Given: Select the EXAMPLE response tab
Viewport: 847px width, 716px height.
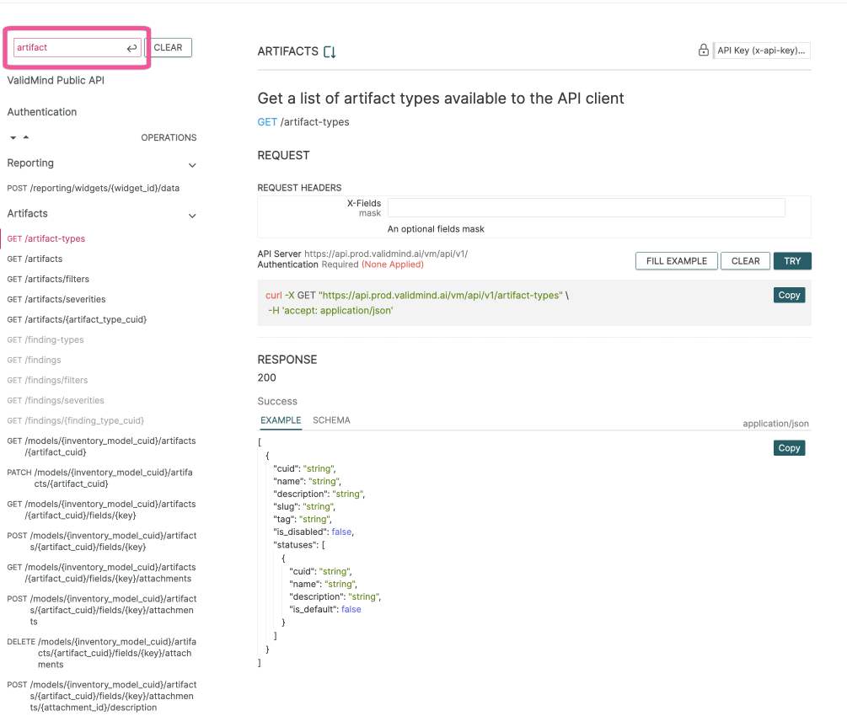Looking at the screenshot, I should click(281, 420).
